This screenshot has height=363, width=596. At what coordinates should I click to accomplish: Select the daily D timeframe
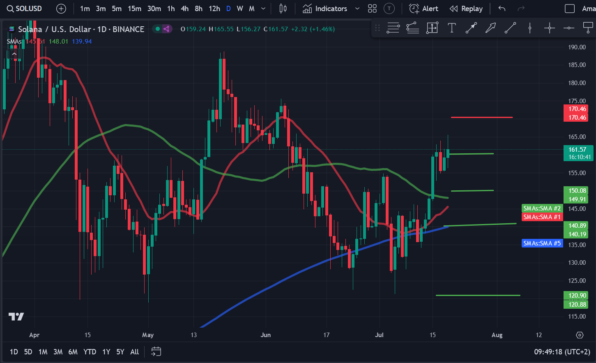(x=228, y=8)
